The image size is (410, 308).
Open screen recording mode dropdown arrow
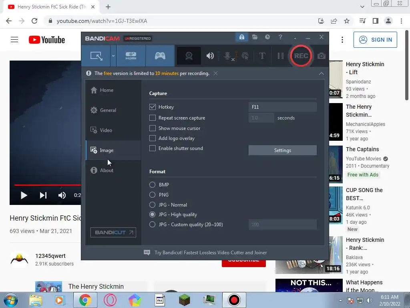(113, 56)
